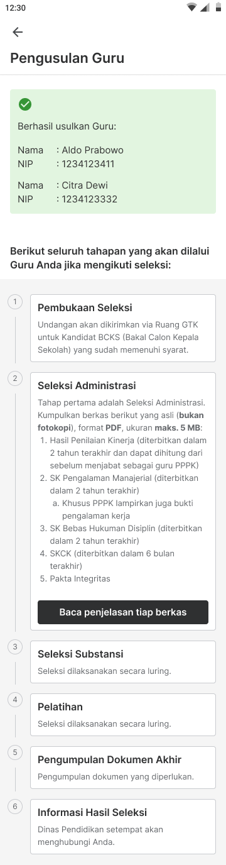Open the Pembukaan Seleksi card
Screen dimensions: 226x865
point(123,328)
